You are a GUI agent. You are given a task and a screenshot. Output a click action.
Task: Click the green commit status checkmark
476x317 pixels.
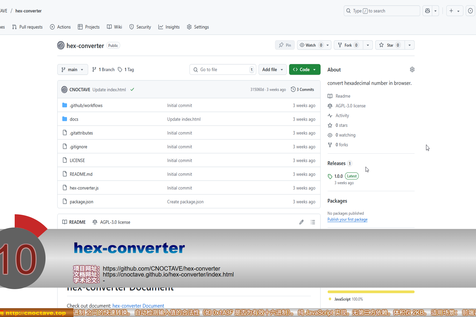(x=132, y=90)
